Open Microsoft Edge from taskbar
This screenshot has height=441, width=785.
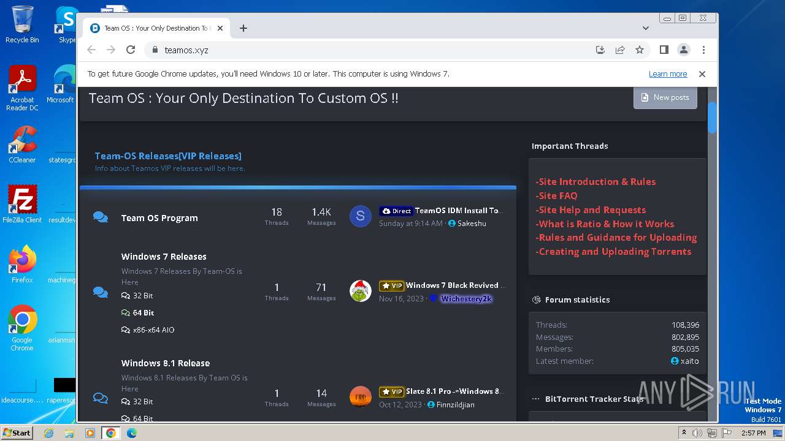[x=132, y=433]
